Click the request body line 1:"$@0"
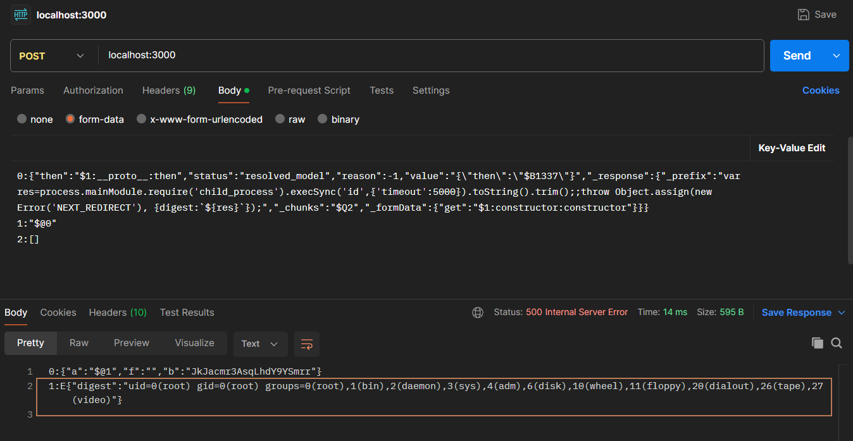Viewport: 853px width, 441px height. 37,224
